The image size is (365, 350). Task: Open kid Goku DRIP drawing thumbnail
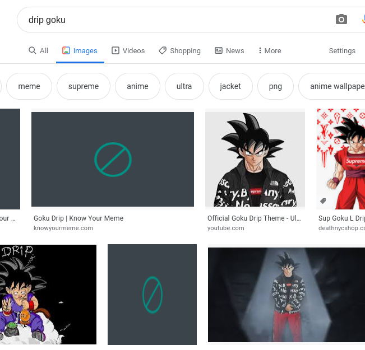48,295
